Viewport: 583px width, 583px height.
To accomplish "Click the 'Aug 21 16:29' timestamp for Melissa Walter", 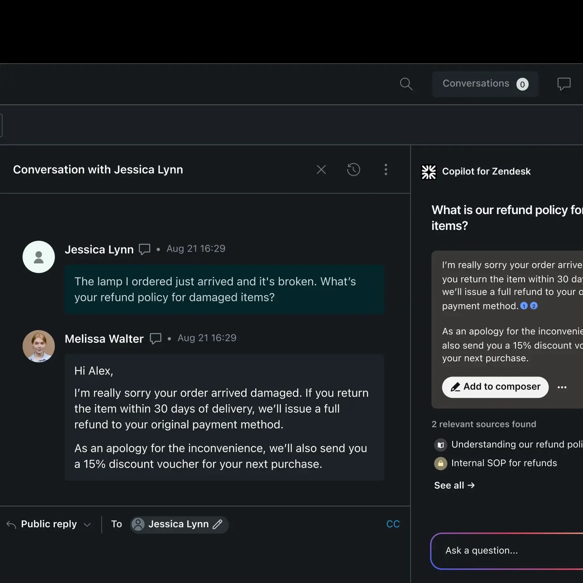I will (x=207, y=338).
